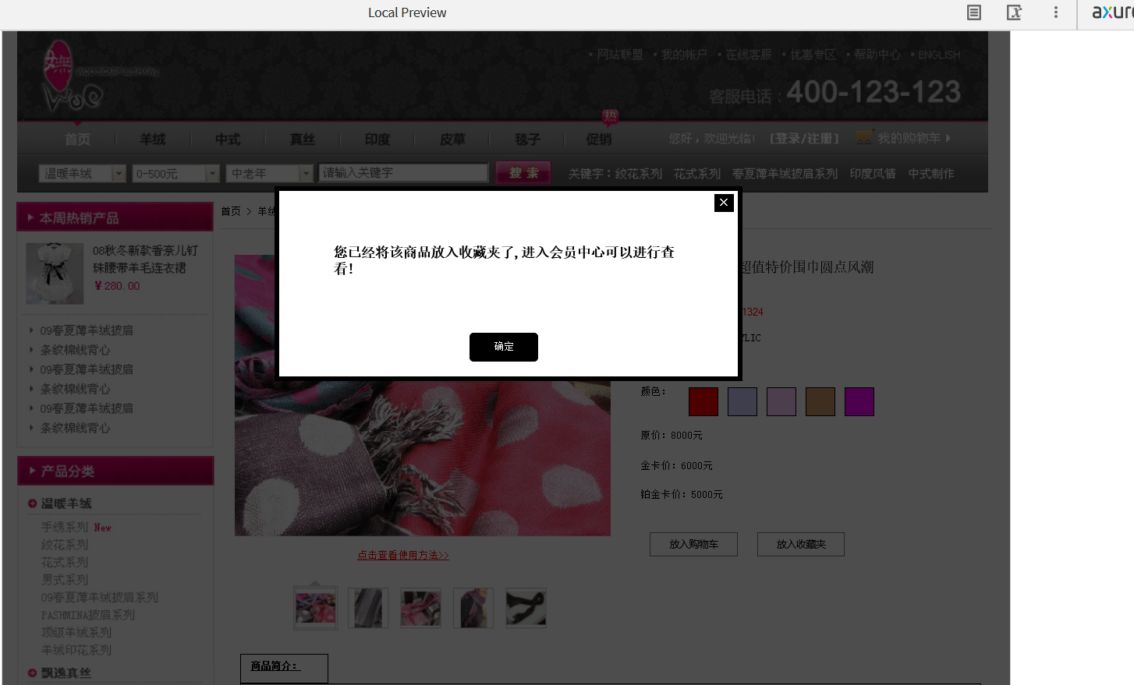The height and width of the screenshot is (685, 1134).
Task: Open the 真丝 navigation tab
Action: [302, 139]
